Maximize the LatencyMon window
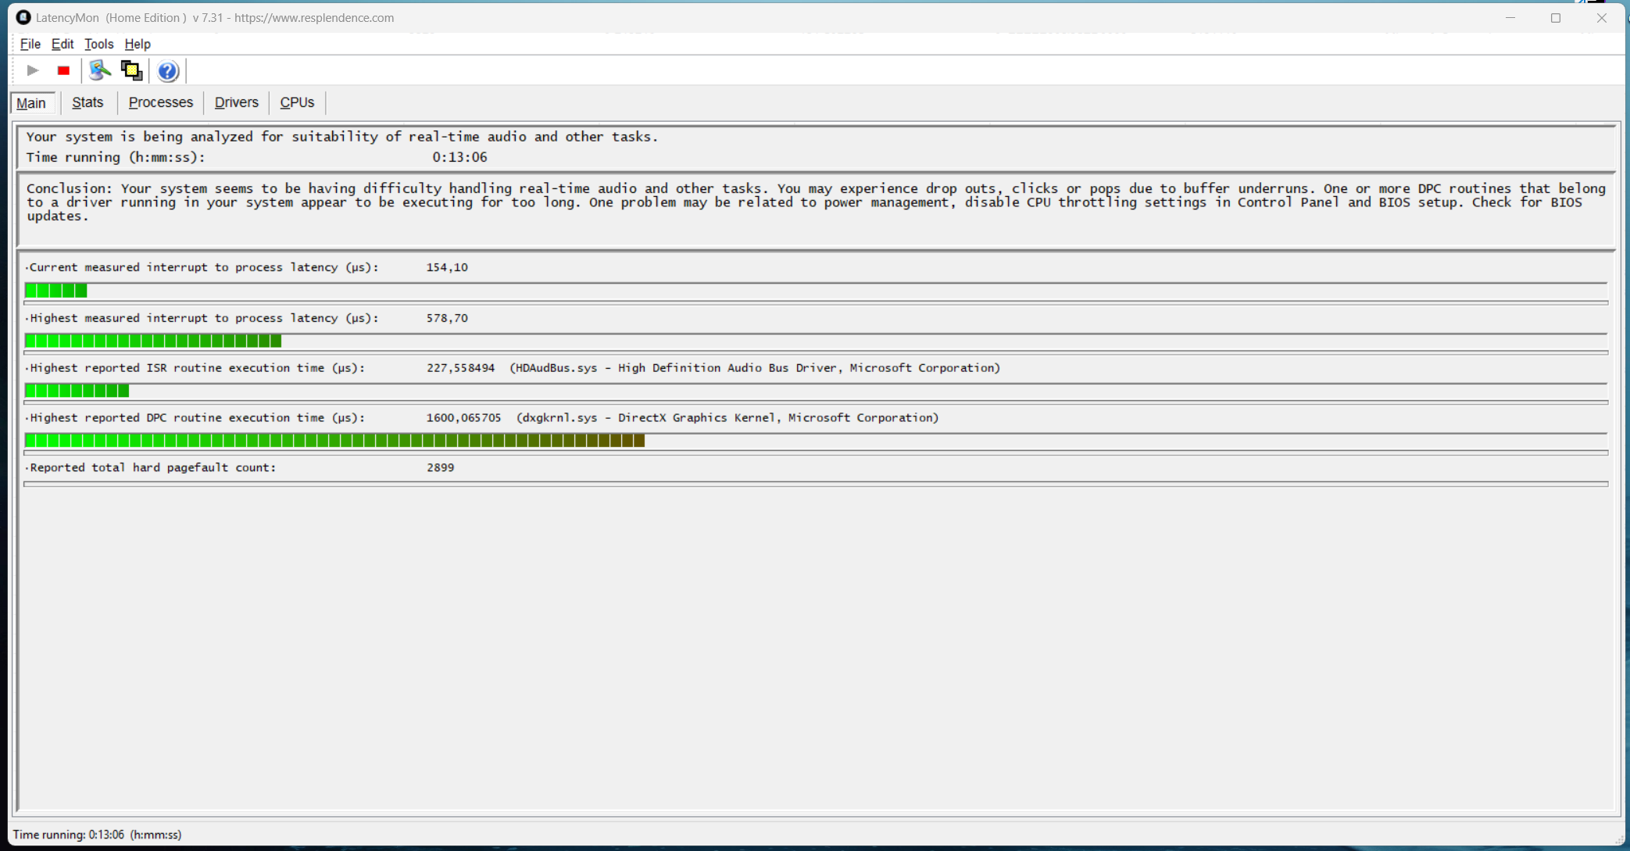Screen dimensions: 1630x851 click(x=1555, y=17)
